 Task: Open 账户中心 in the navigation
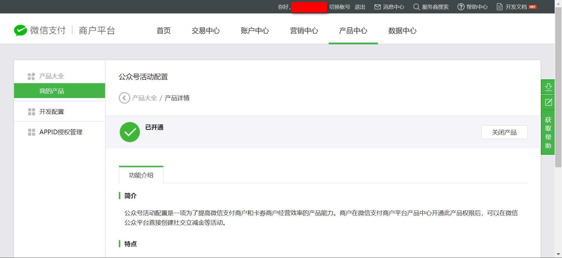click(255, 30)
